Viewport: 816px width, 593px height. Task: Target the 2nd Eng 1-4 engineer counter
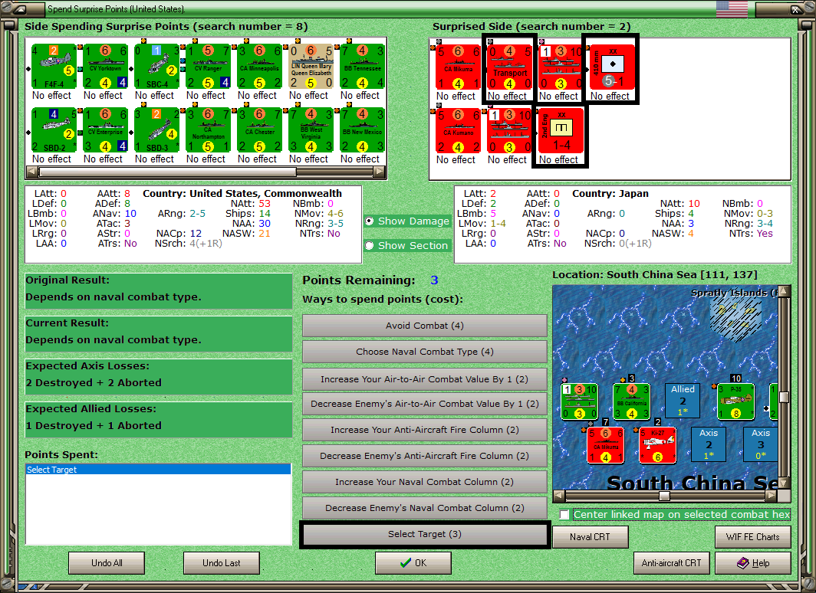point(561,131)
